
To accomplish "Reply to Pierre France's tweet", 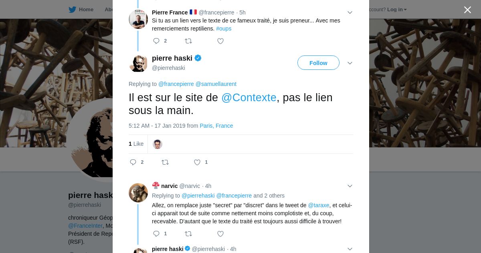I will click(156, 41).
